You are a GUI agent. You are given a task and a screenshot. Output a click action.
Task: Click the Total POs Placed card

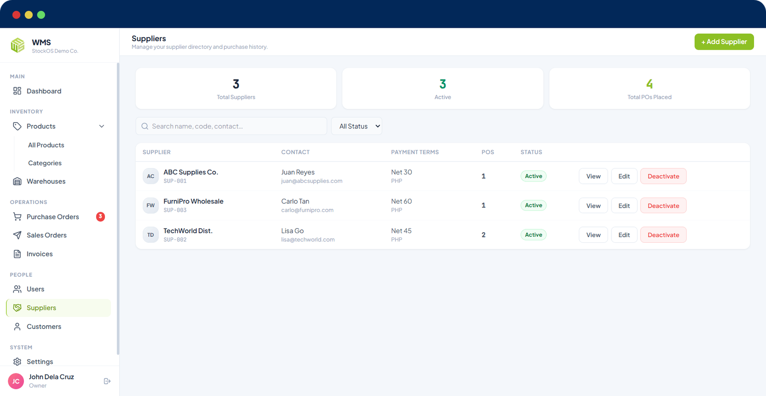(x=650, y=89)
